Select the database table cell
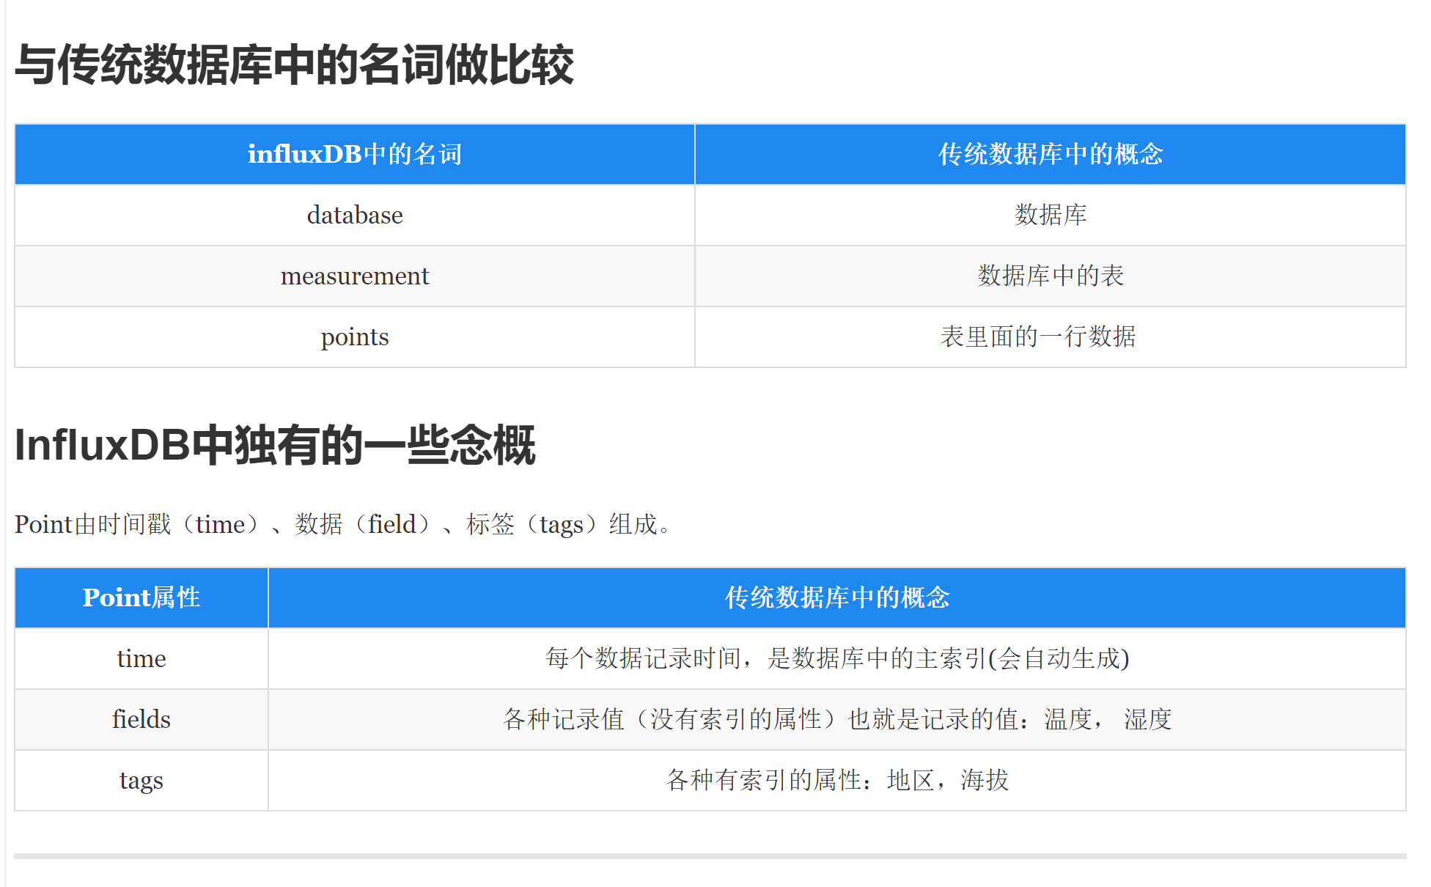Image resolution: width=1431 pixels, height=887 pixels. (355, 215)
